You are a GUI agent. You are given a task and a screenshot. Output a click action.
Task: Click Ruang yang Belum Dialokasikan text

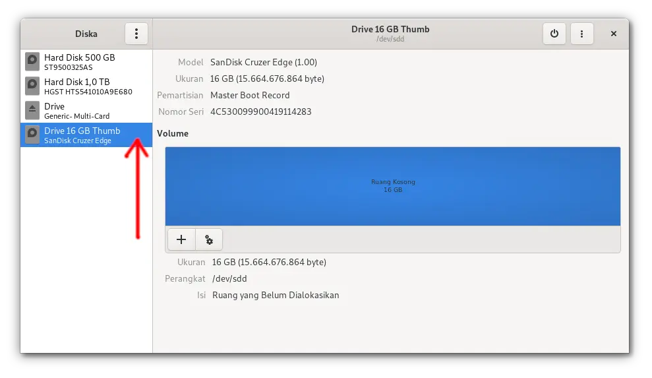pos(276,295)
